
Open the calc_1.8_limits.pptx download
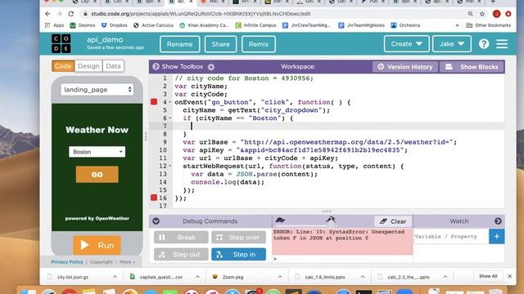click(325, 277)
